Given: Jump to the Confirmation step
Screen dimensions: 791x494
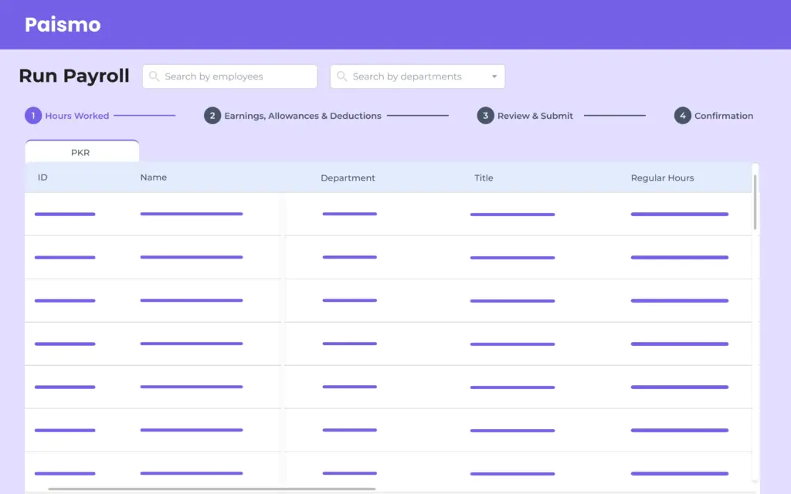Looking at the screenshot, I should 724,116.
